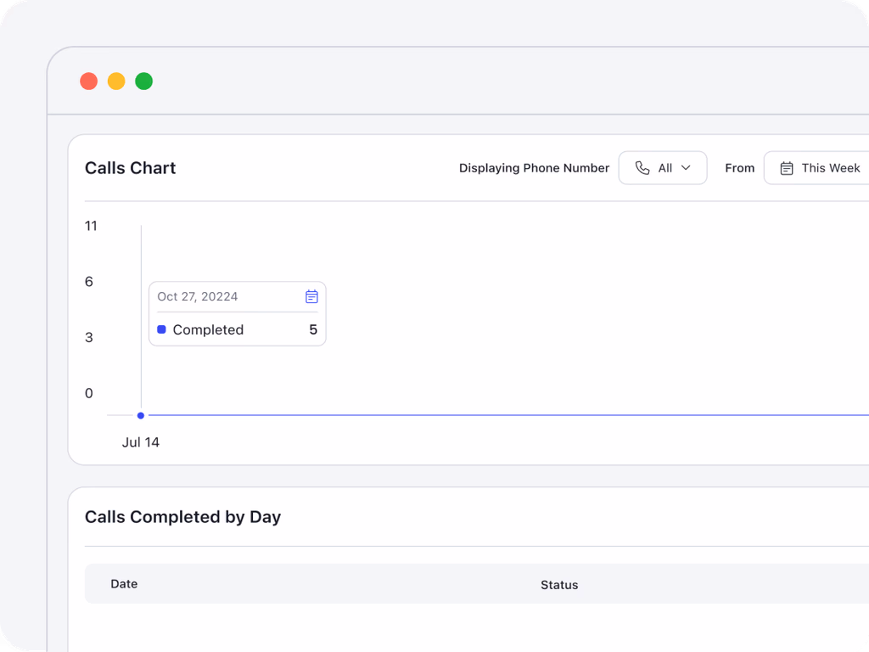Screen dimensions: 869x652
Task: Sort by the Status column header
Action: coord(559,585)
